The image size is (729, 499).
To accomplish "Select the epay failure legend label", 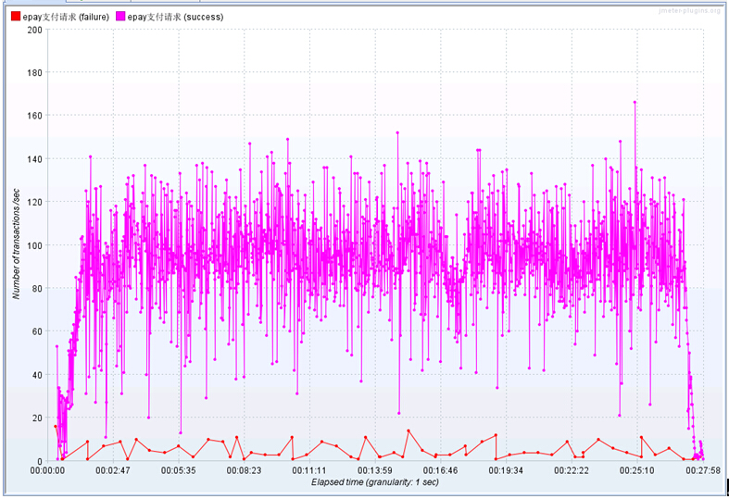I will tap(66, 18).
